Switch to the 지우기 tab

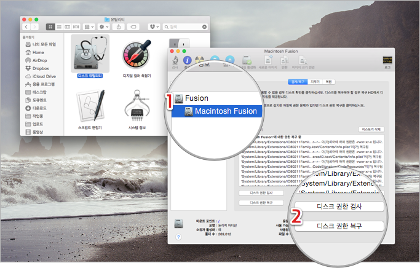315,82
